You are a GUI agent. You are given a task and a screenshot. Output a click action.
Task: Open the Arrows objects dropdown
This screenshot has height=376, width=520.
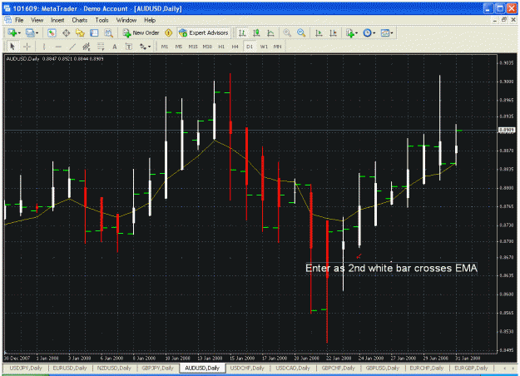tap(145, 47)
